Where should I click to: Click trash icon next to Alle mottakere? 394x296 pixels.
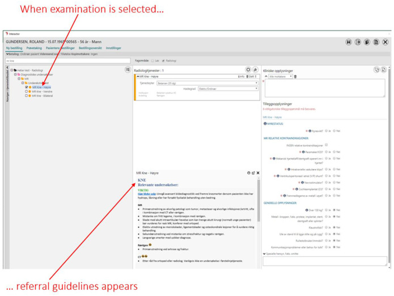(x=295, y=77)
